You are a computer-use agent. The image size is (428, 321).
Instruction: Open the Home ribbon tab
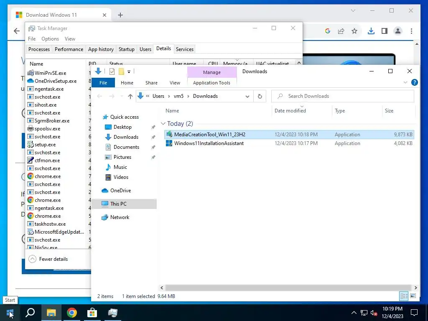127,83
